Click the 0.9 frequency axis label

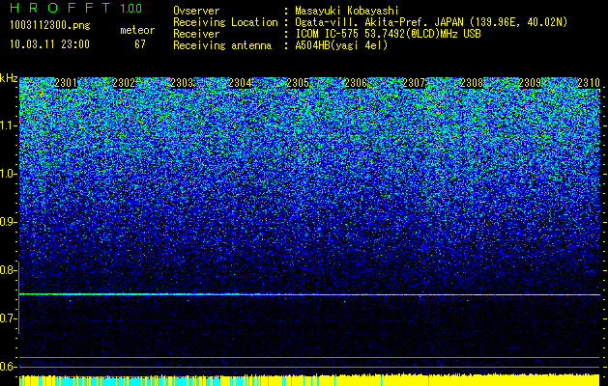7,222
